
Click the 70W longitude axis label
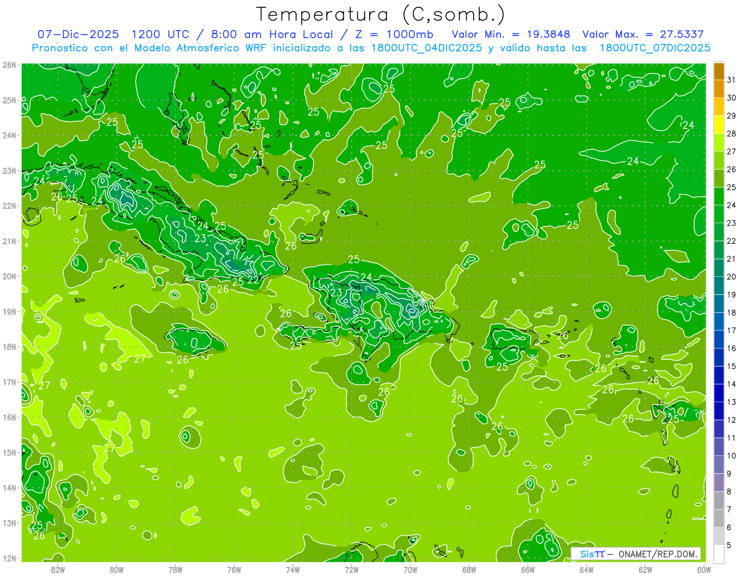click(x=410, y=569)
